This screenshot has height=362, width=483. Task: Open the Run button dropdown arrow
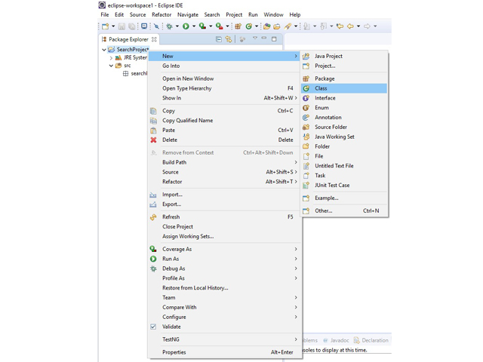click(x=194, y=26)
